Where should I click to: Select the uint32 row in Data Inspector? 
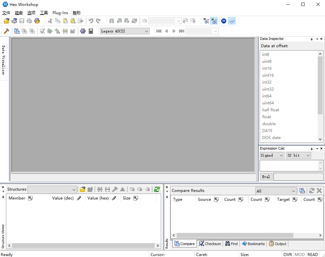point(289,89)
